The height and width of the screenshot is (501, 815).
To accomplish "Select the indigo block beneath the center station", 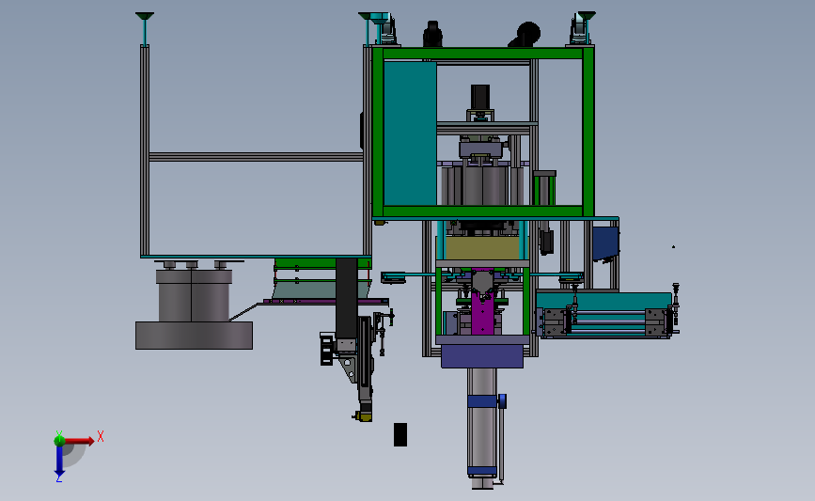I will pyautogui.click(x=482, y=356).
